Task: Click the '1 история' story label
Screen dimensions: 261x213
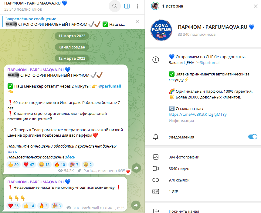Action: click(173, 6)
